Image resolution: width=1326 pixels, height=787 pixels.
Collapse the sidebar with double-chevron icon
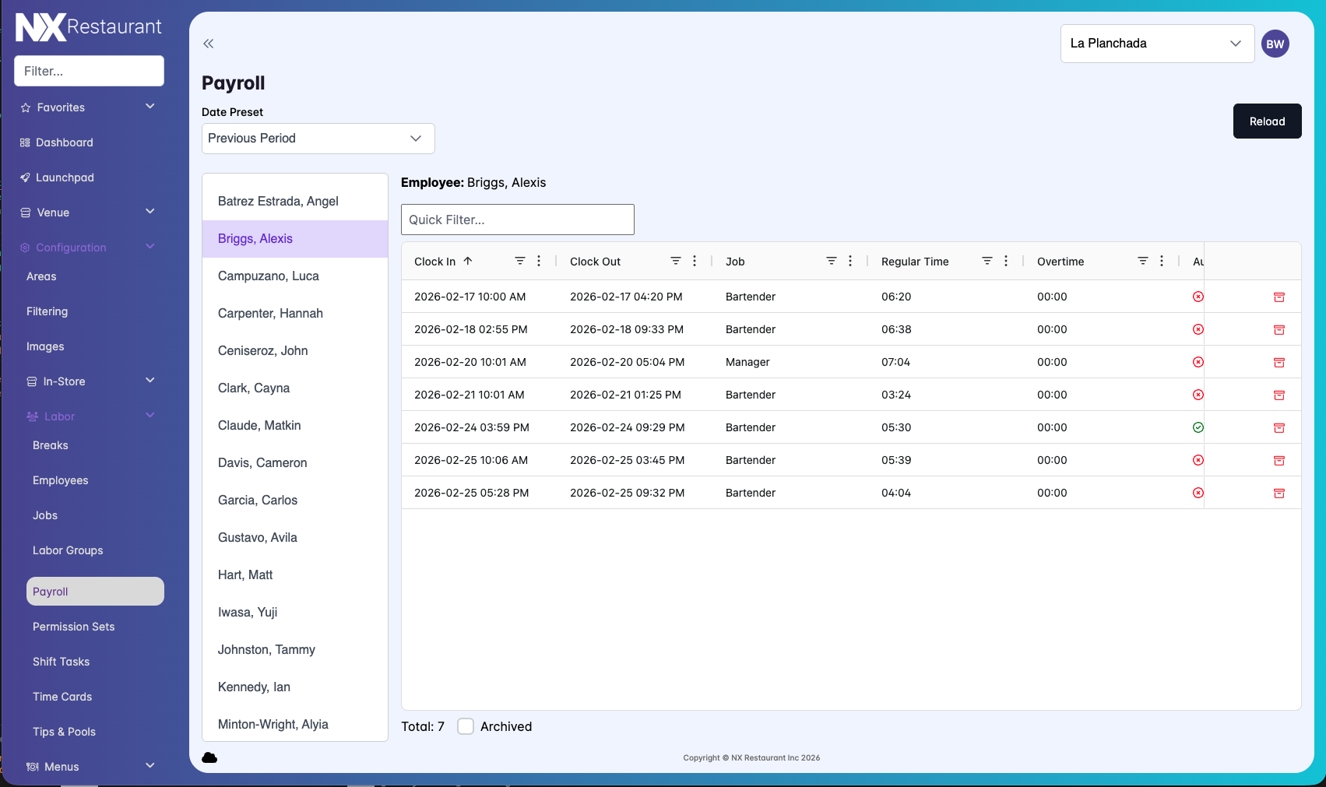pos(208,44)
